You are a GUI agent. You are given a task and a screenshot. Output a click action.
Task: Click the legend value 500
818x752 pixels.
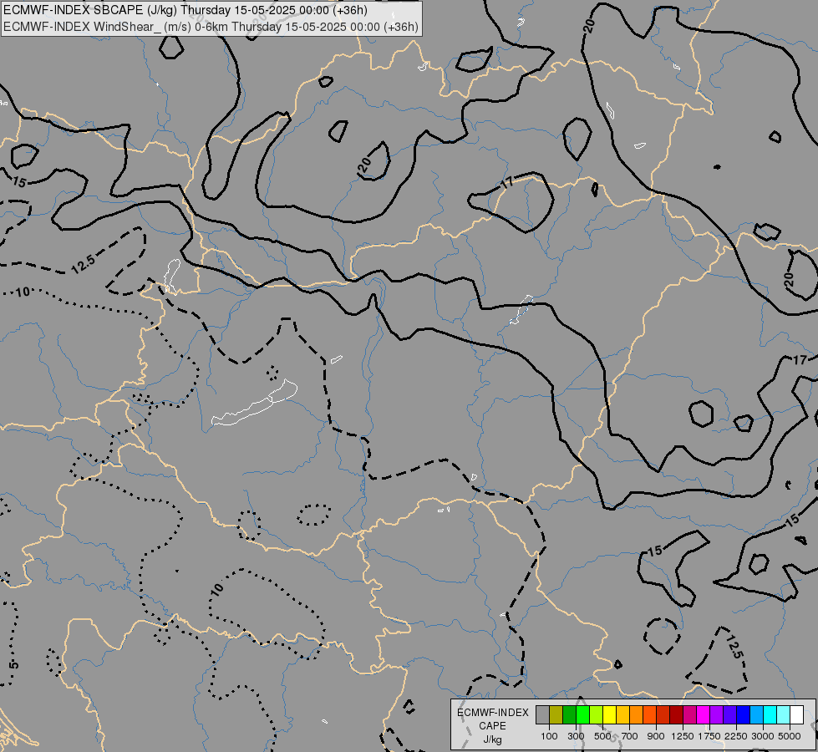(602, 736)
